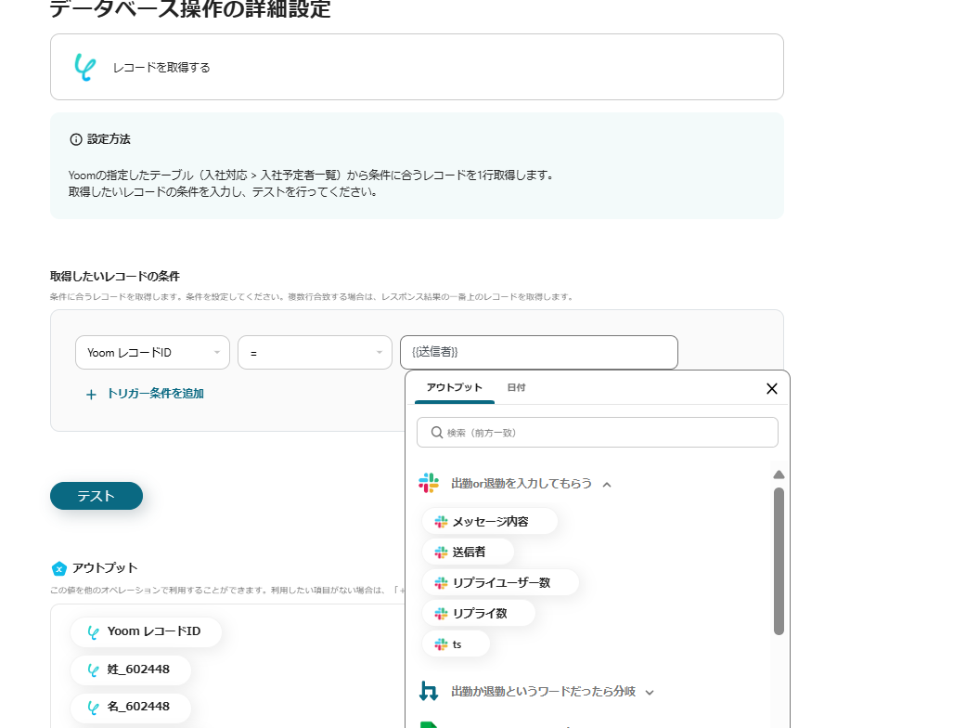Select the アウトプット tab in the popup
Screen dimensions: 953x728
pyautogui.click(x=454, y=387)
